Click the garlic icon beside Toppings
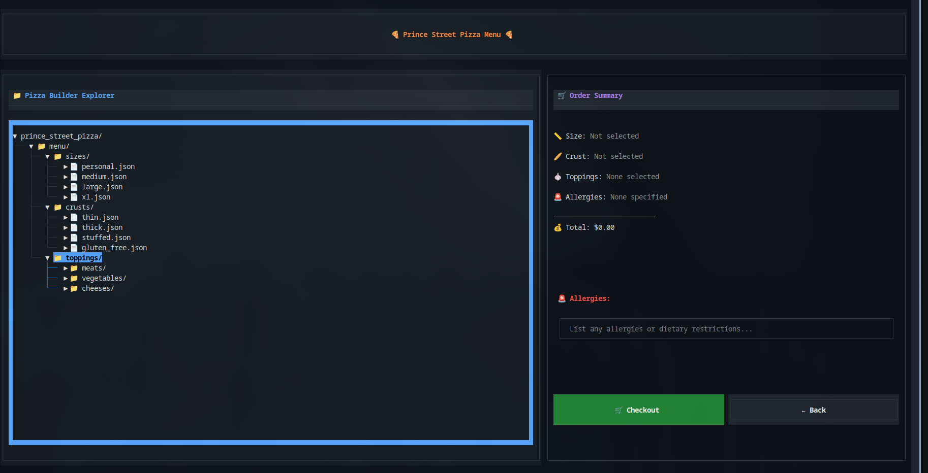928x473 pixels. [558, 177]
